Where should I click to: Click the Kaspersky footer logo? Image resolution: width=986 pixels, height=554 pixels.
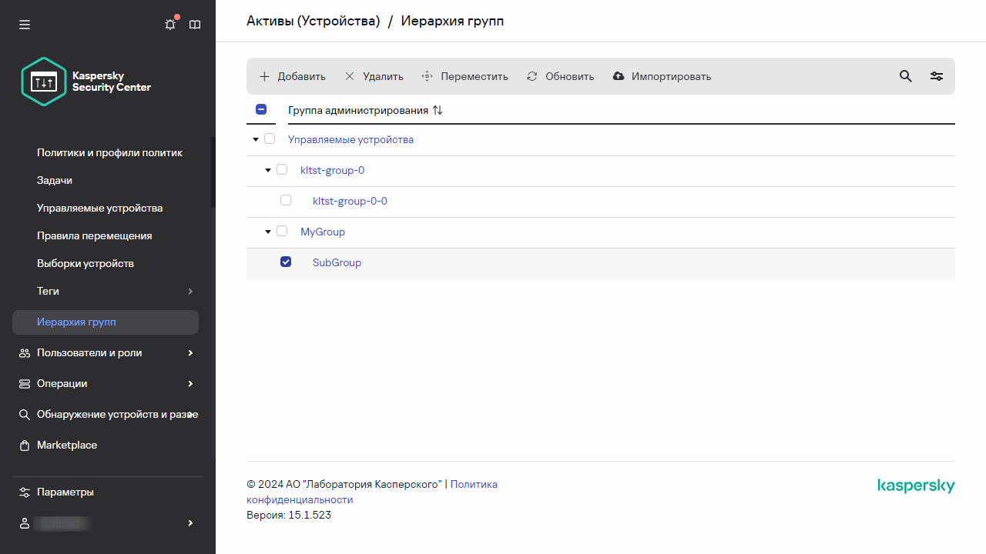[x=916, y=486]
